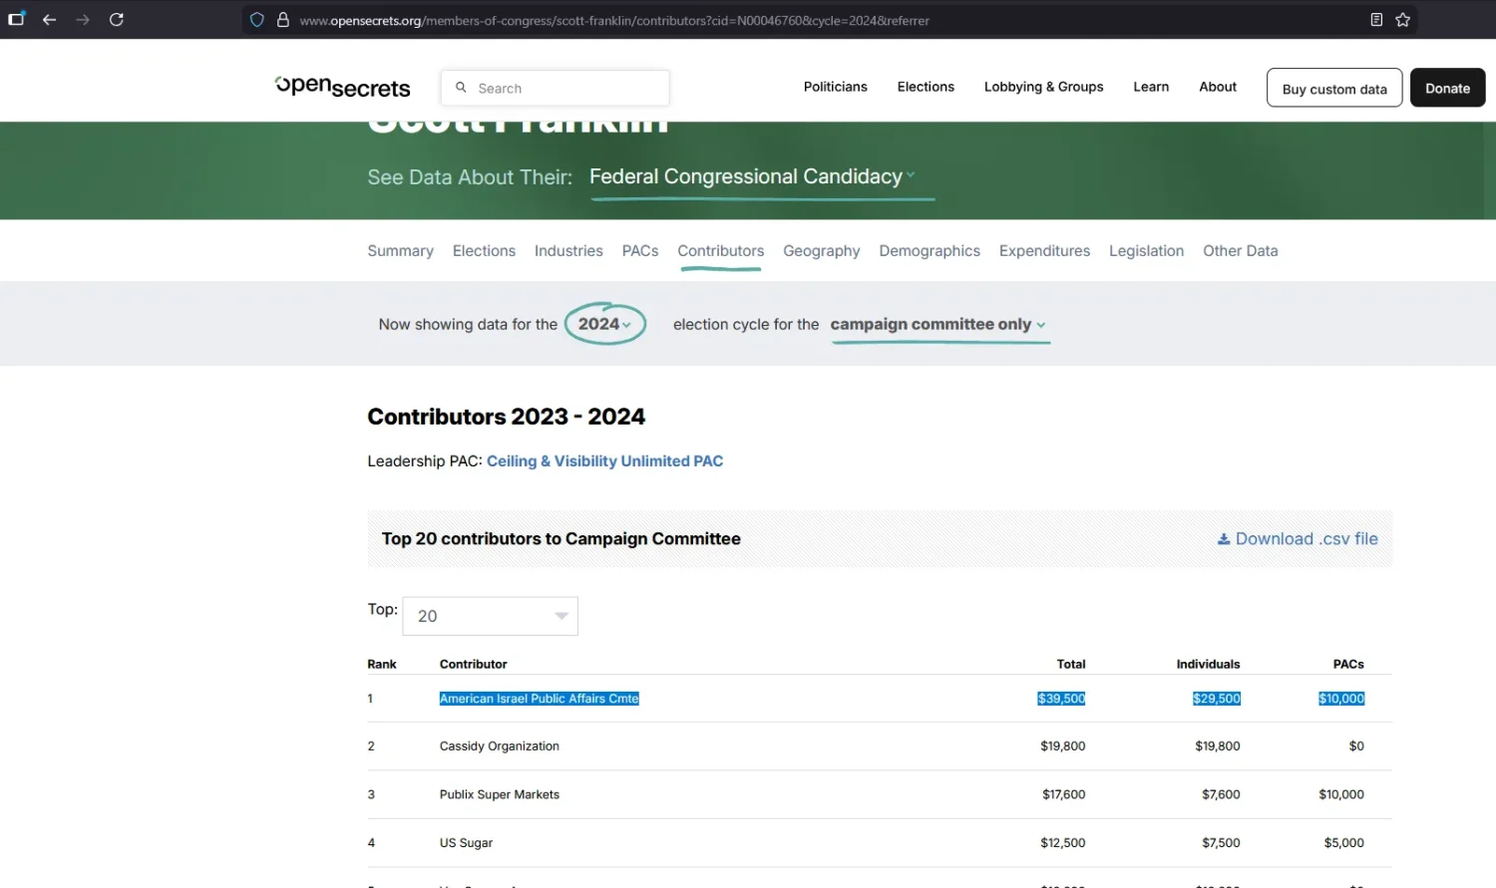This screenshot has width=1496, height=888.
Task: Click the Cassidy Organization $0 PACs value
Action: (1356, 746)
